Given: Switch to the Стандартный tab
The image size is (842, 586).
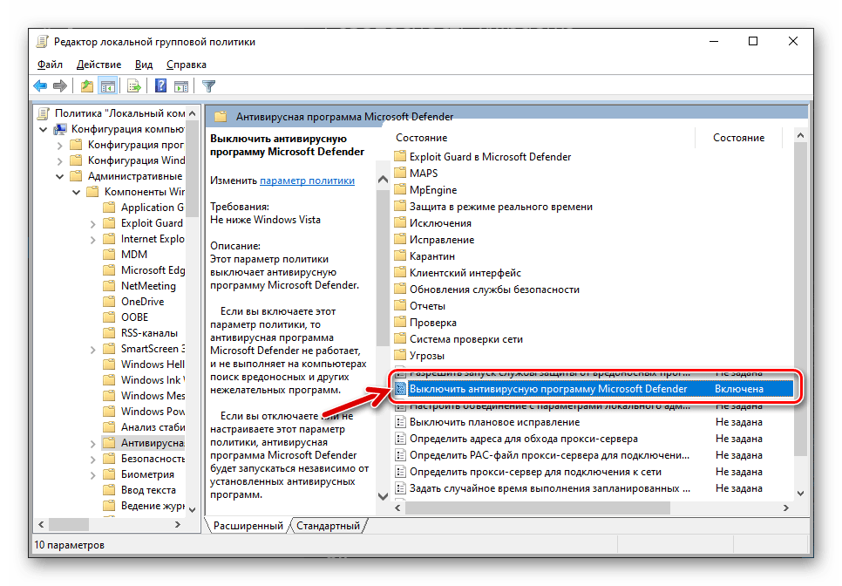Looking at the screenshot, I should click(328, 526).
